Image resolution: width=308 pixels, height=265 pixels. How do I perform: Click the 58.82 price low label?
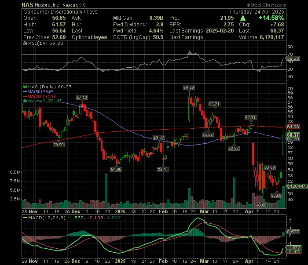coord(234,148)
